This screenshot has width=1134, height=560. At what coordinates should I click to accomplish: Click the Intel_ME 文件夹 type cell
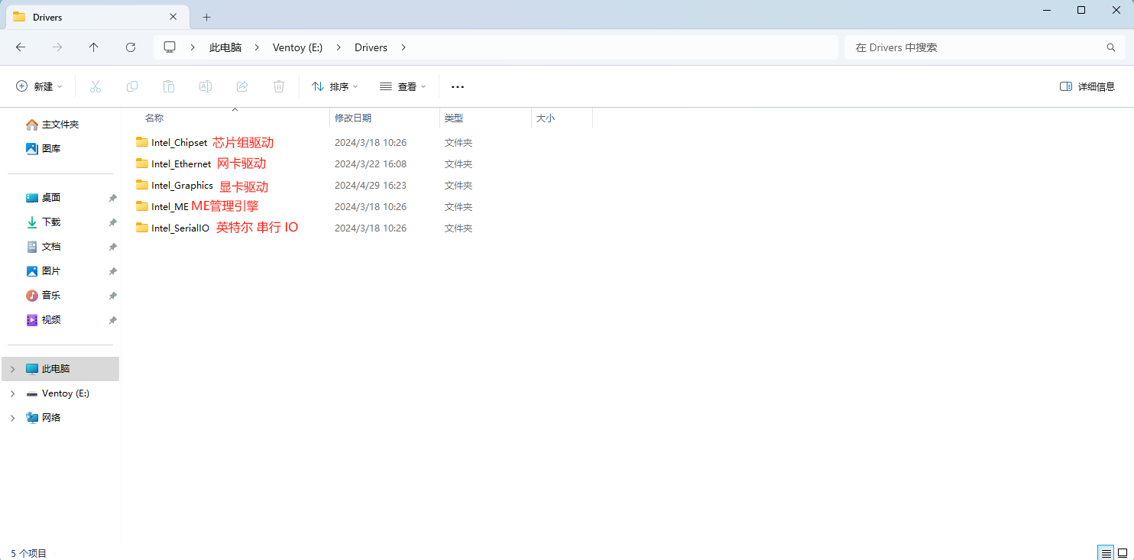[x=458, y=207]
